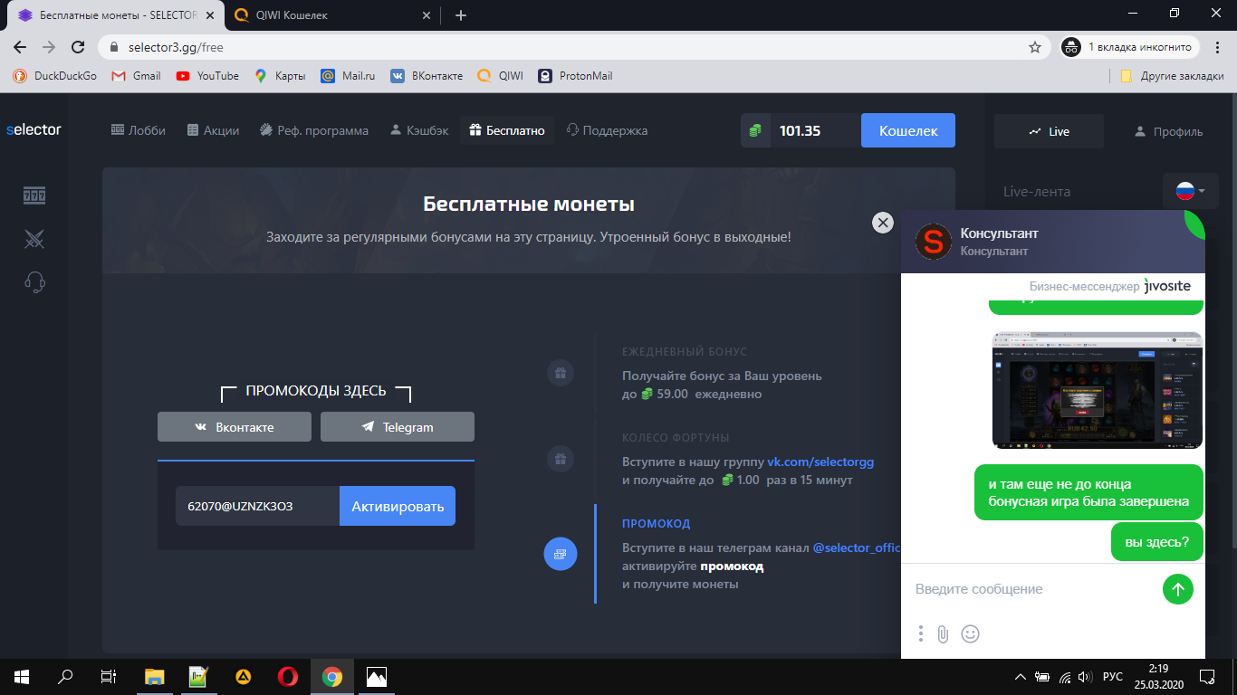Open the notification center icon
The width and height of the screenshot is (1237, 695).
(x=1207, y=676)
